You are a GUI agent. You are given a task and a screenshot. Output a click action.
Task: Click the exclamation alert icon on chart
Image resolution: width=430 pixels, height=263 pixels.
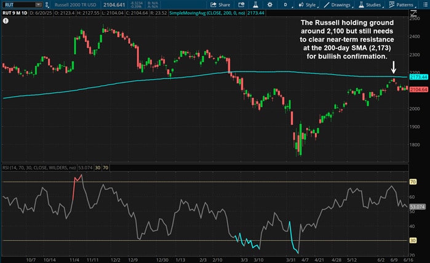[x=6, y=21]
